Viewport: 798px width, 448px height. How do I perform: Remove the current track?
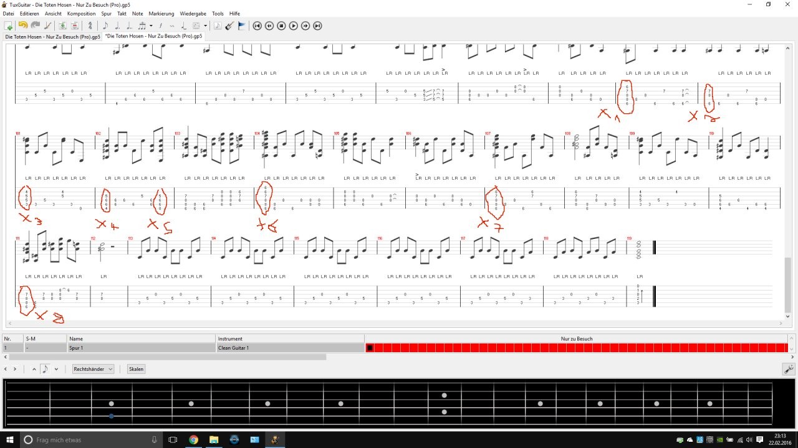point(75,26)
